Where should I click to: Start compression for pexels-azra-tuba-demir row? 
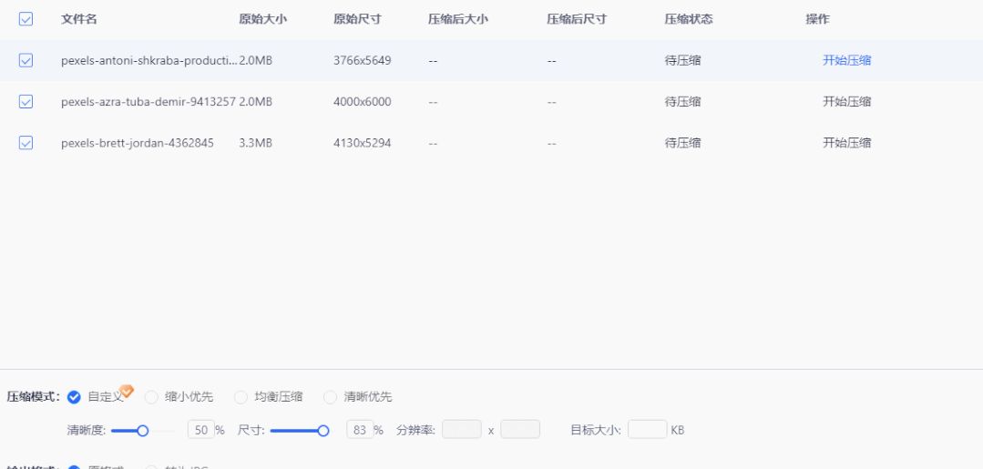pos(846,102)
